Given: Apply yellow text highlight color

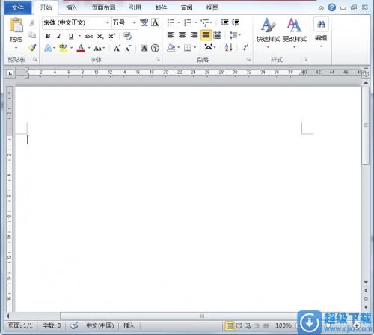Looking at the screenshot, I should (x=64, y=48).
